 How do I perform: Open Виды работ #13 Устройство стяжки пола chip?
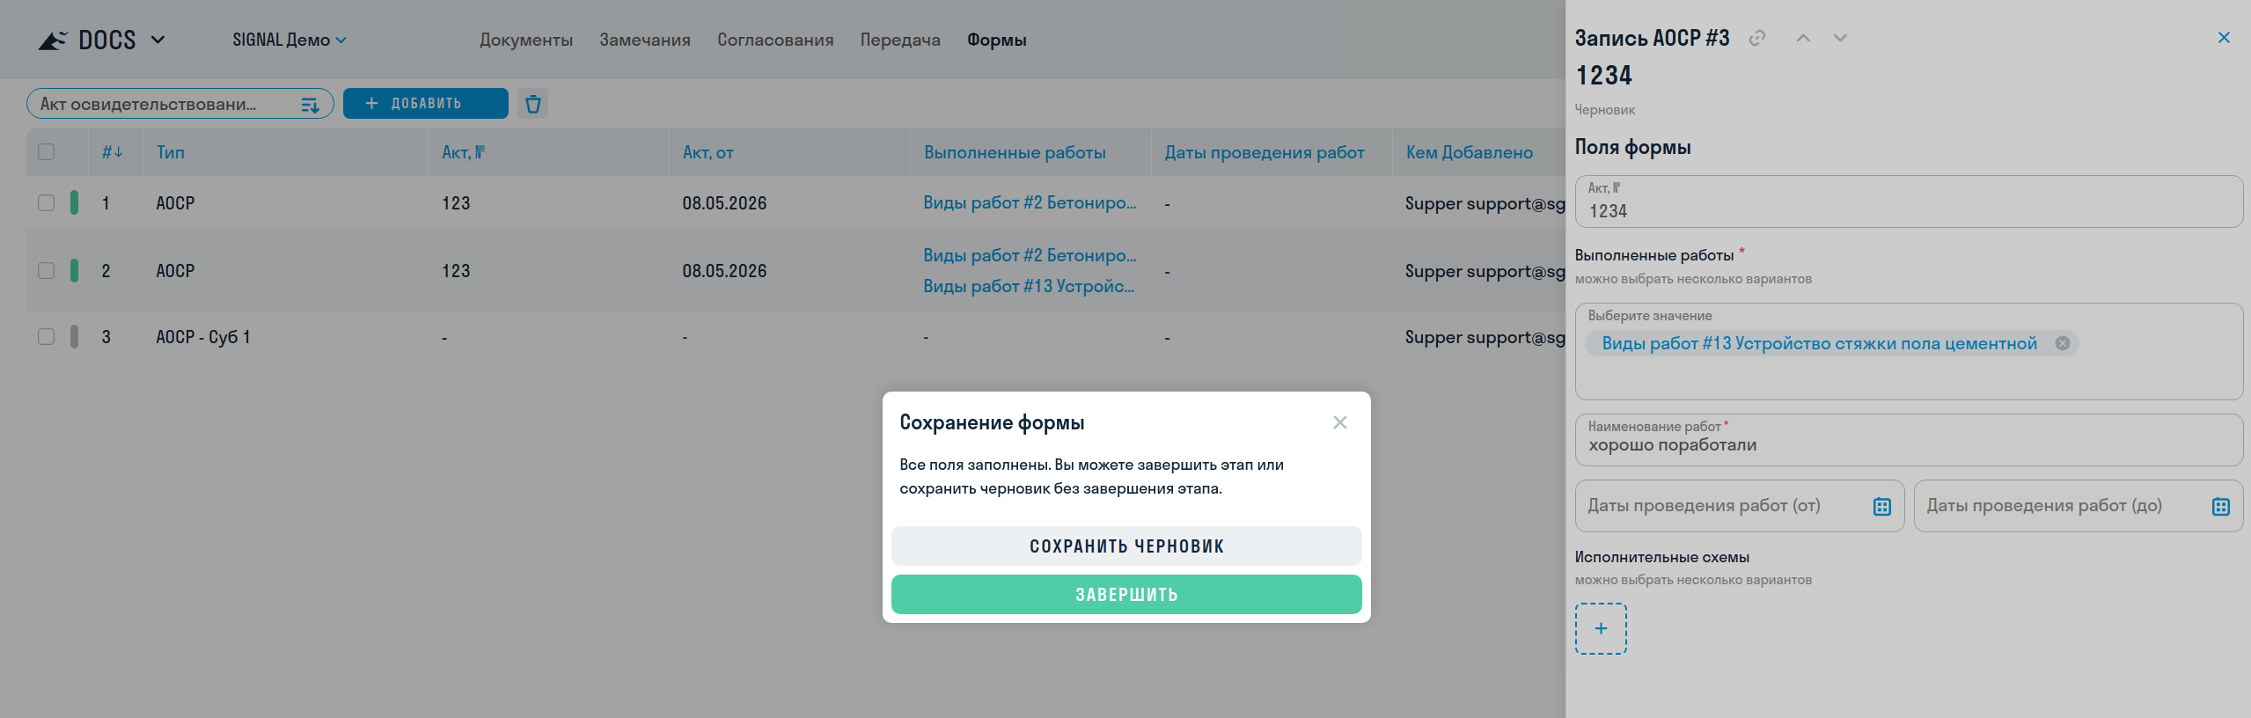tap(1819, 344)
